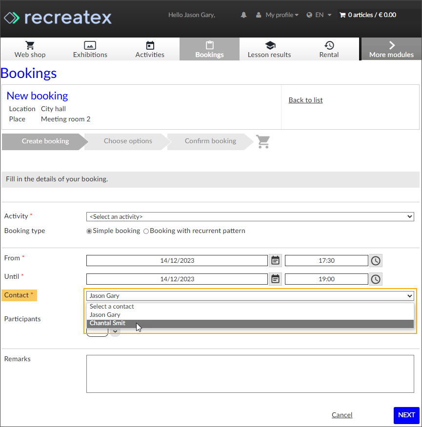The image size is (422, 427).
Task: Click the Participants decrement arrow
Action: pos(115,331)
